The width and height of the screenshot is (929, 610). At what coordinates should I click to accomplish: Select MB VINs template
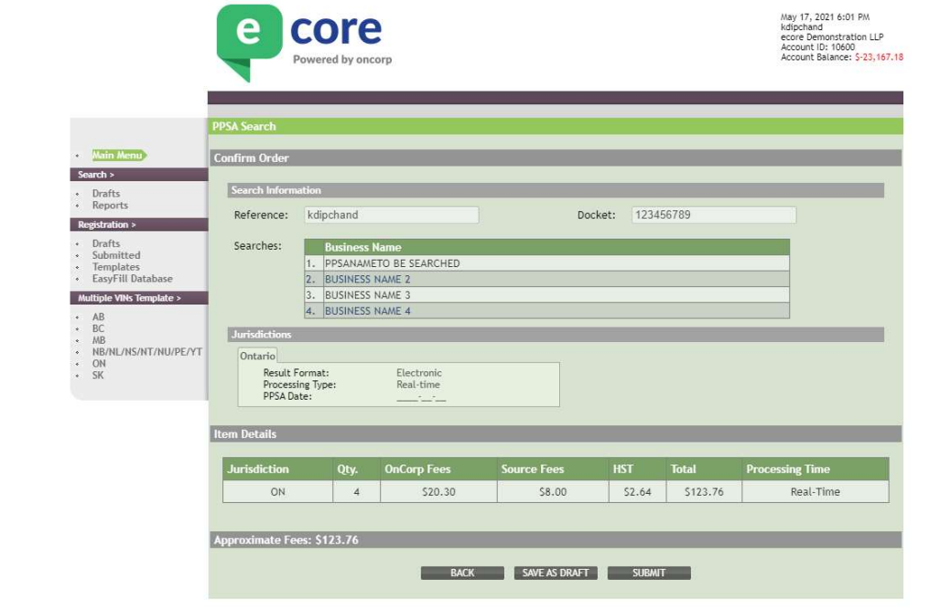click(99, 340)
